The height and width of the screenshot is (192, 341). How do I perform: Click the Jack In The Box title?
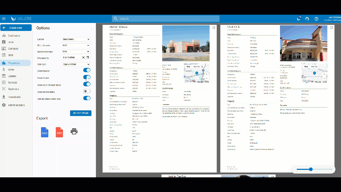[177, 177]
